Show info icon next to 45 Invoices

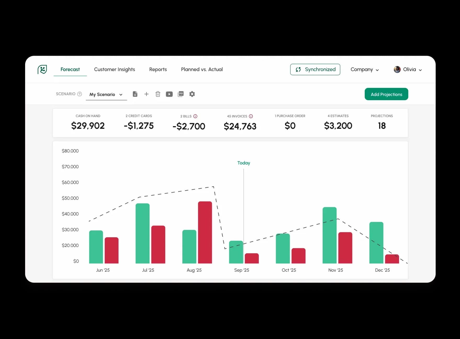251,116
